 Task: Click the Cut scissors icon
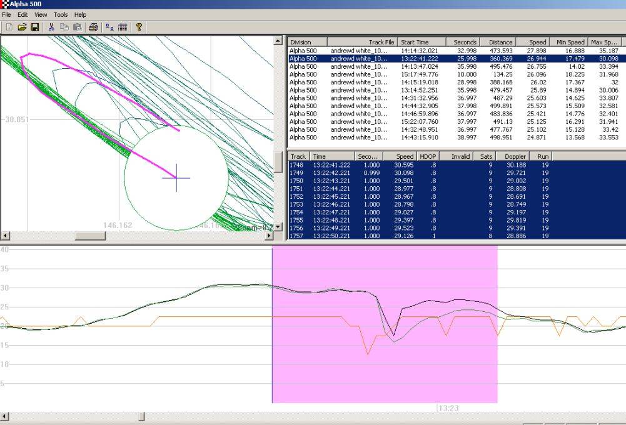[x=51, y=27]
